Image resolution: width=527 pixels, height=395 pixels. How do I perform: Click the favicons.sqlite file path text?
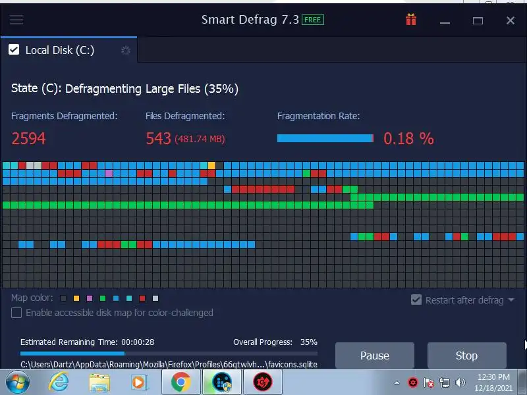click(x=169, y=365)
